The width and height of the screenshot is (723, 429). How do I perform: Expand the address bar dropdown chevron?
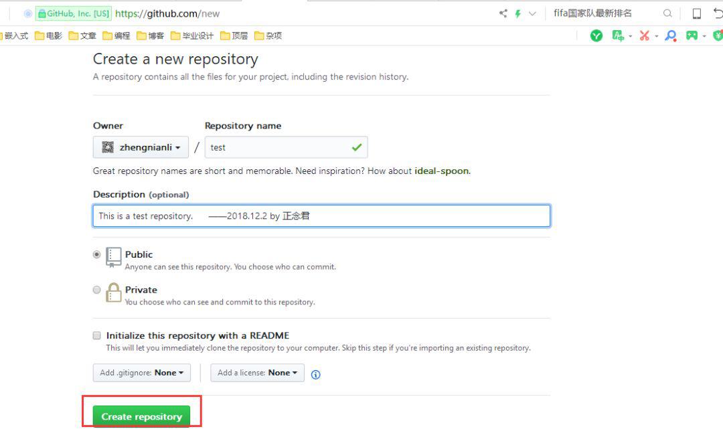pos(533,13)
